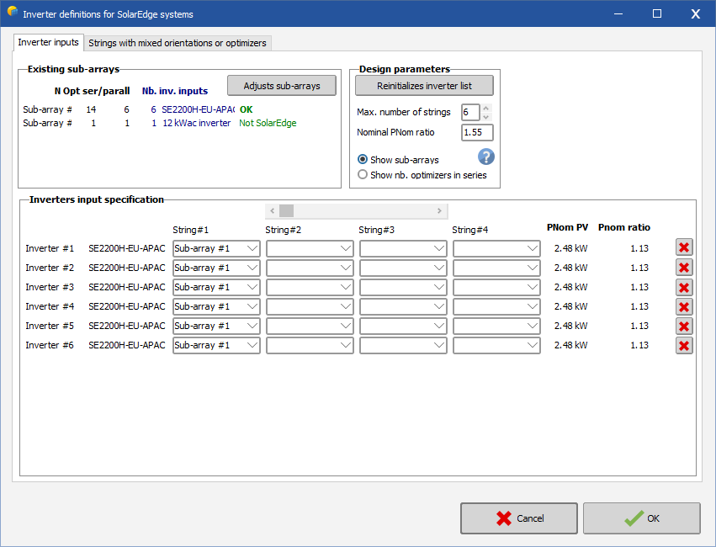The height and width of the screenshot is (547, 716).
Task: Select the SE2200H-EU-APAC sub-array entry
Action: (x=199, y=109)
